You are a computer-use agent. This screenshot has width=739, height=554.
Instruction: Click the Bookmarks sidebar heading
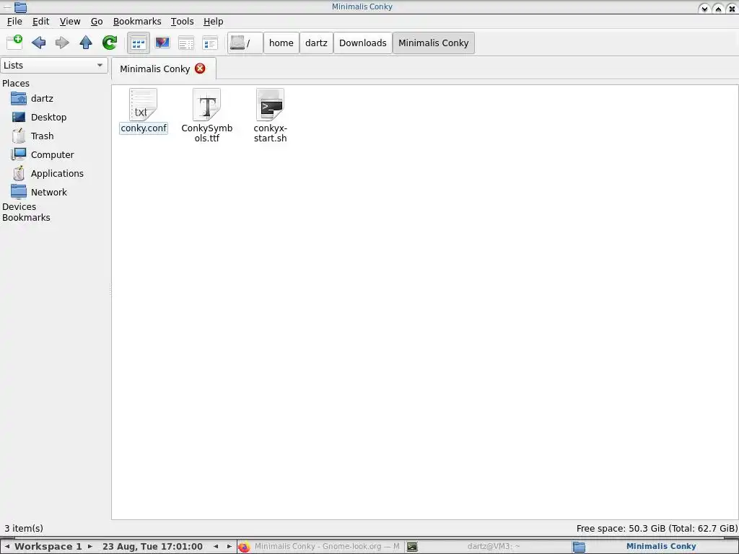point(27,217)
